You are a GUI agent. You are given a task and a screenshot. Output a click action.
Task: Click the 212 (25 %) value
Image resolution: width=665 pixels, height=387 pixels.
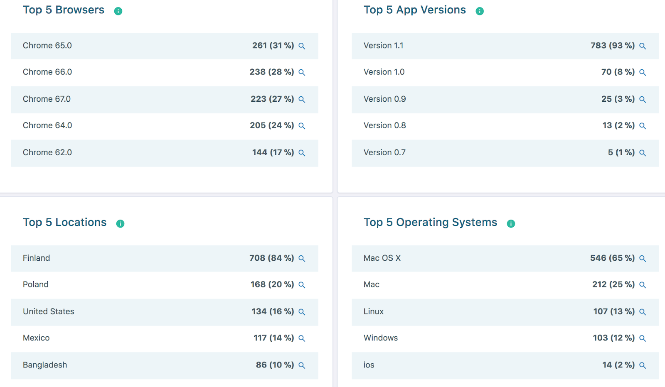coord(613,284)
